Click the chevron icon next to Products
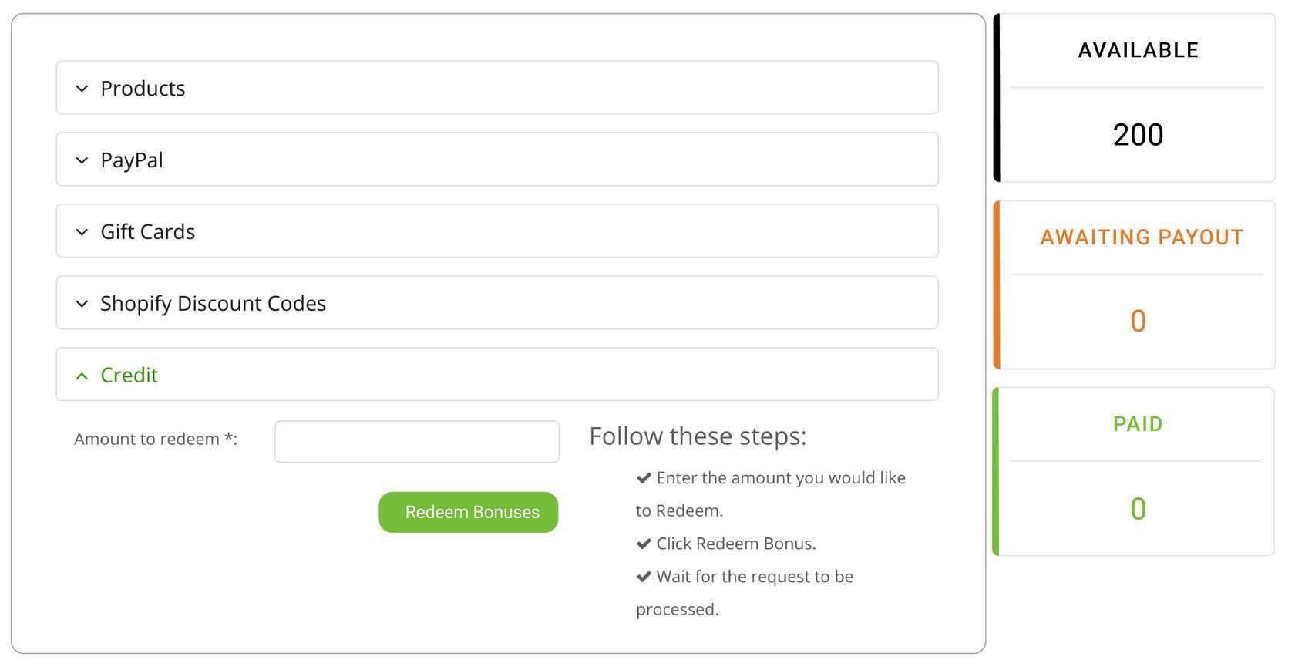Screen dimensions: 1295x667 point(82,89)
